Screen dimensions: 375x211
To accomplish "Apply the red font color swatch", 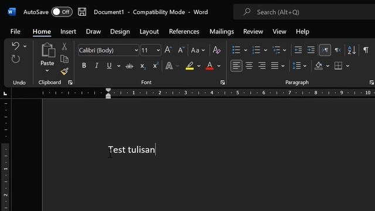I will click(210, 66).
